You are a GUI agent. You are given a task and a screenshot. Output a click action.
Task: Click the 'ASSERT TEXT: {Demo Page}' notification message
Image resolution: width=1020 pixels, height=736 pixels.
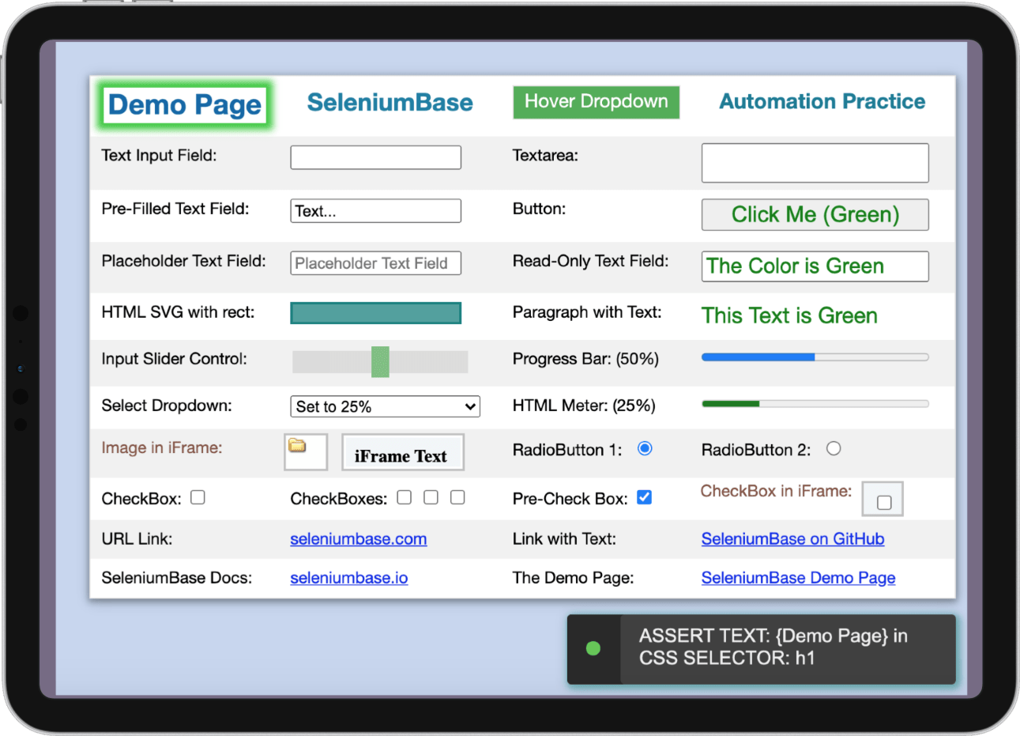[x=773, y=647]
